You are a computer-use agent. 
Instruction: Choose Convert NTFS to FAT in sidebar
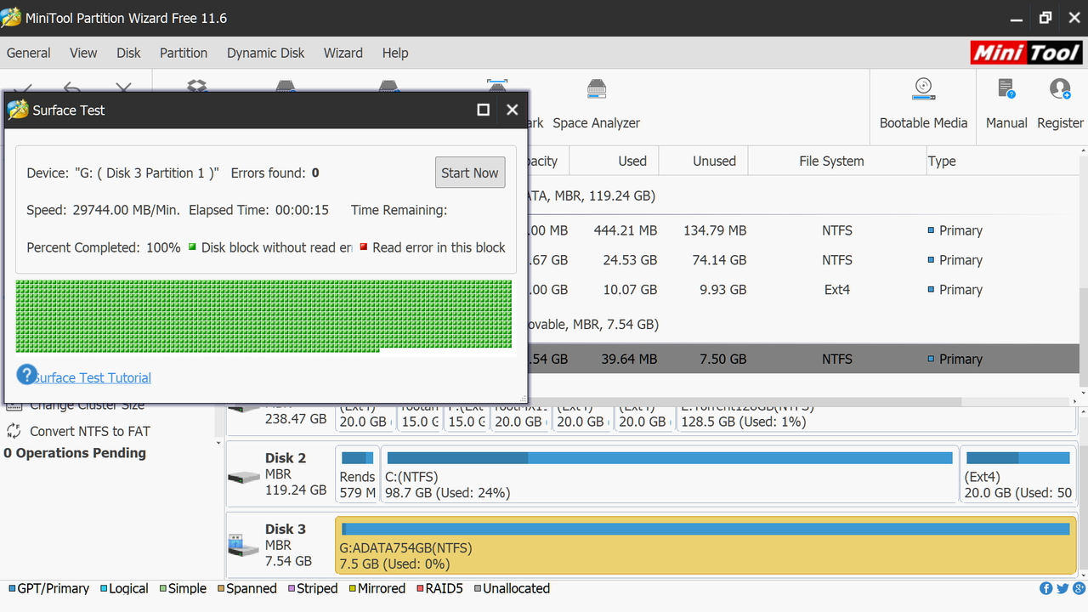89,431
